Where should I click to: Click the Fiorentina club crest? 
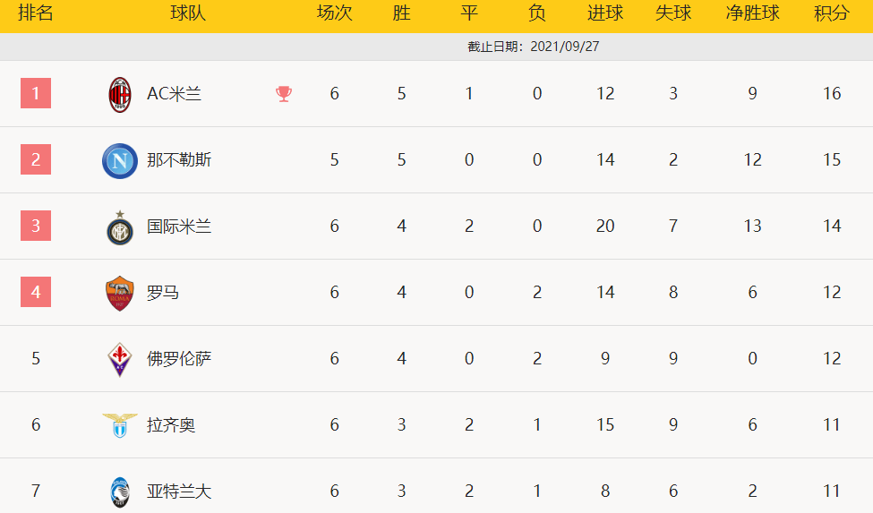click(x=120, y=359)
